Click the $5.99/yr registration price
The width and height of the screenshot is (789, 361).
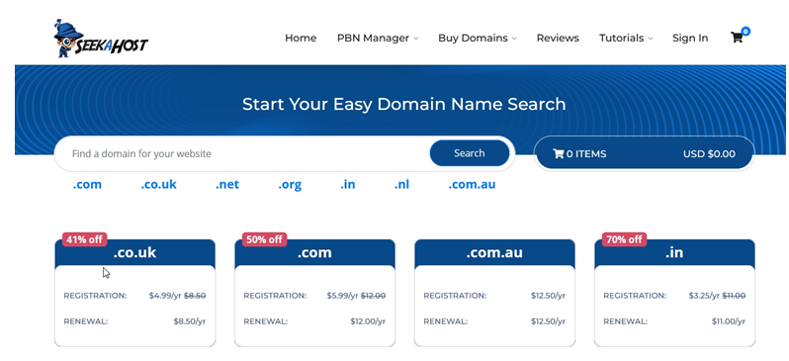pos(343,296)
